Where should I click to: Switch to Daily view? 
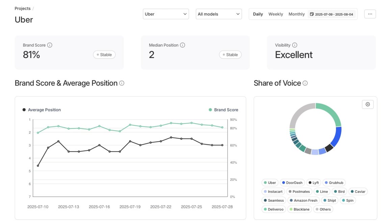click(258, 14)
